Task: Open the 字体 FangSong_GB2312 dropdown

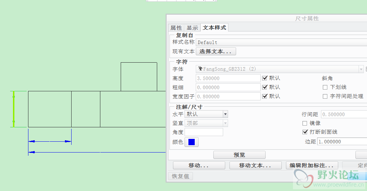Action: click(361, 69)
